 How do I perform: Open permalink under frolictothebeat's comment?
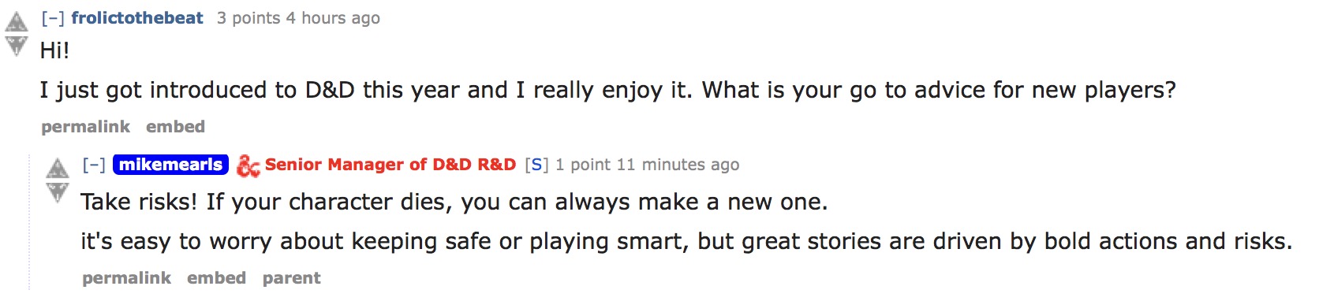click(86, 127)
